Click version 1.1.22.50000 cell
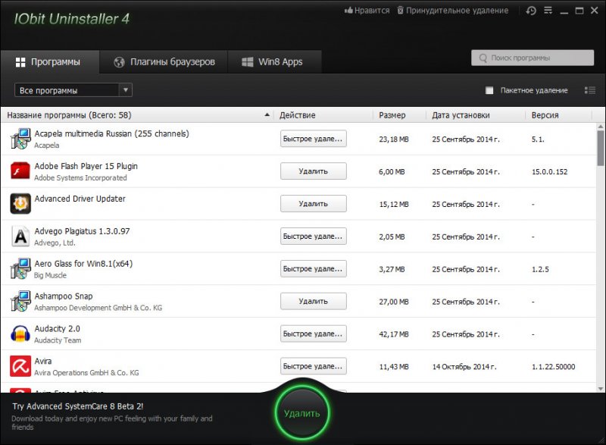 tap(554, 366)
